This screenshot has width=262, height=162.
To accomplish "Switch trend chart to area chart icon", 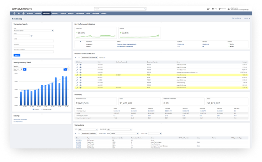I will (15, 69).
